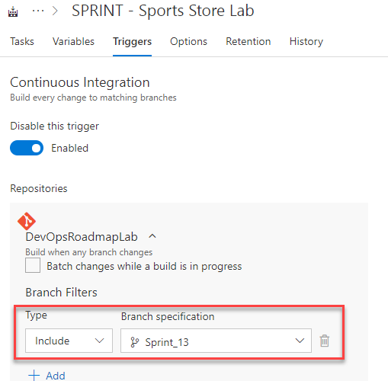Open the Include type dropdown
This screenshot has width=388, height=381.
[x=69, y=341]
